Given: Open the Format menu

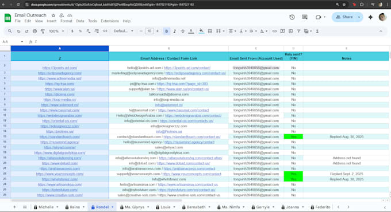Looking at the screenshot, I should pyautogui.click(x=66, y=21).
